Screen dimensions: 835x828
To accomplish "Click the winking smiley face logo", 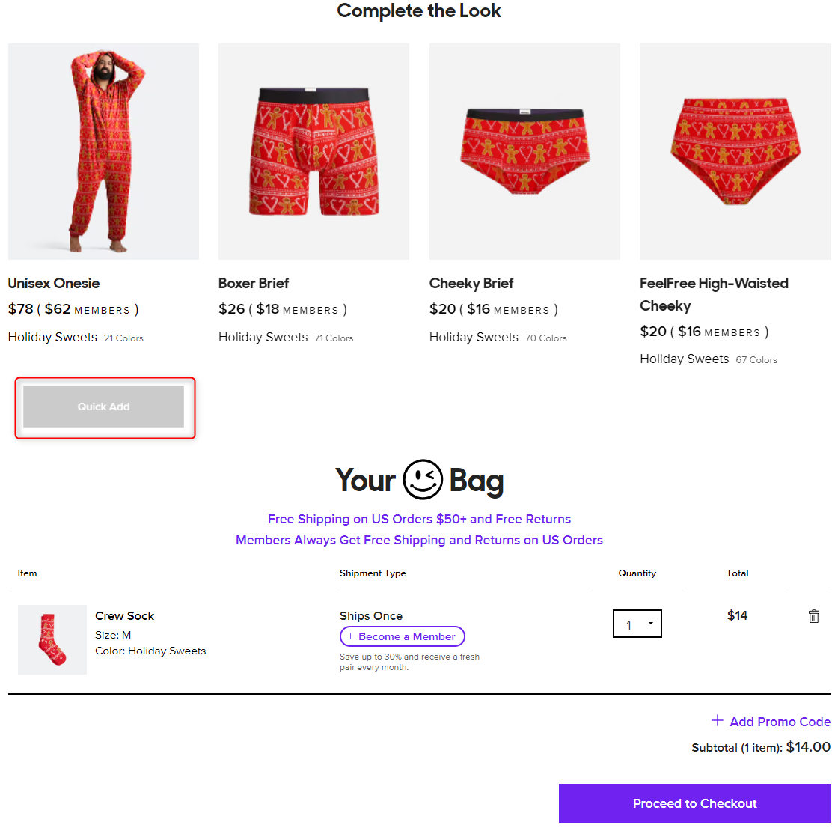I will [x=422, y=479].
